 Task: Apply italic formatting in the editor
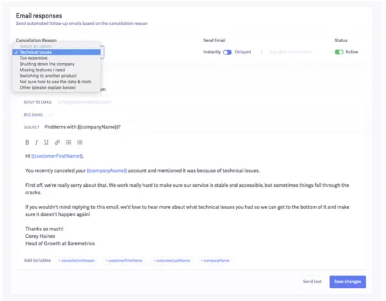click(x=37, y=142)
